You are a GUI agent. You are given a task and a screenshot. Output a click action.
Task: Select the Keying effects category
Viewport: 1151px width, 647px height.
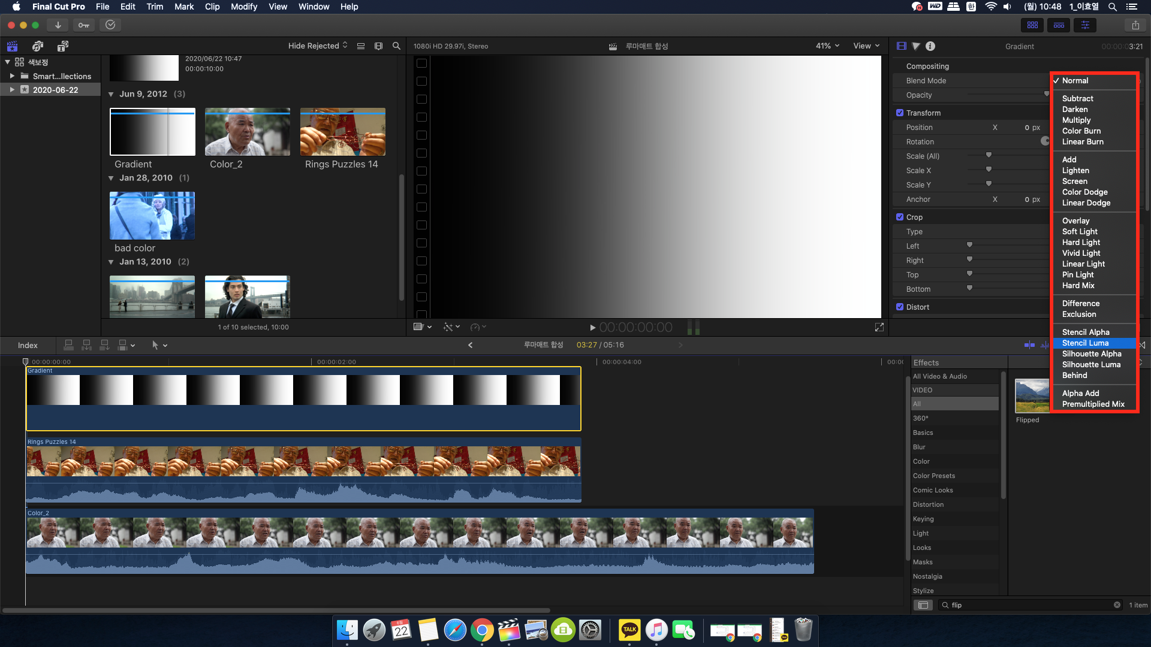[x=923, y=519]
